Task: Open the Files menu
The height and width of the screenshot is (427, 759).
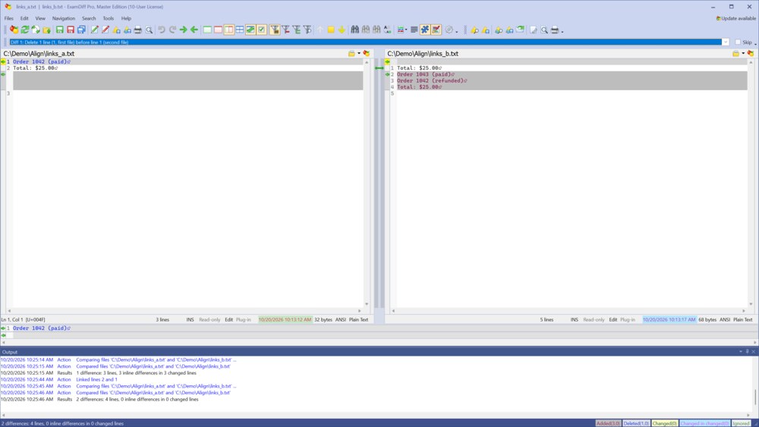Action: (x=8, y=18)
